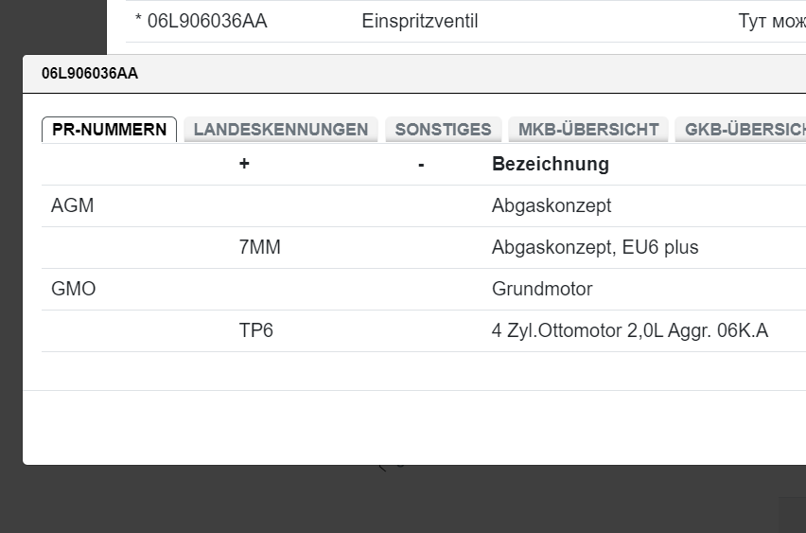Click the plus column header
The width and height of the screenshot is (806, 533).
tap(244, 164)
